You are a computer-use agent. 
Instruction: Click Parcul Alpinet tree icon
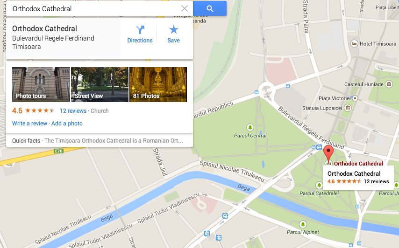click(303, 224)
